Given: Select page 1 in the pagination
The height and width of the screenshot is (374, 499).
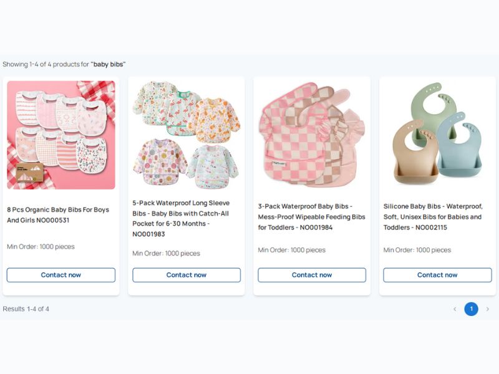Looking at the screenshot, I should (x=471, y=309).
